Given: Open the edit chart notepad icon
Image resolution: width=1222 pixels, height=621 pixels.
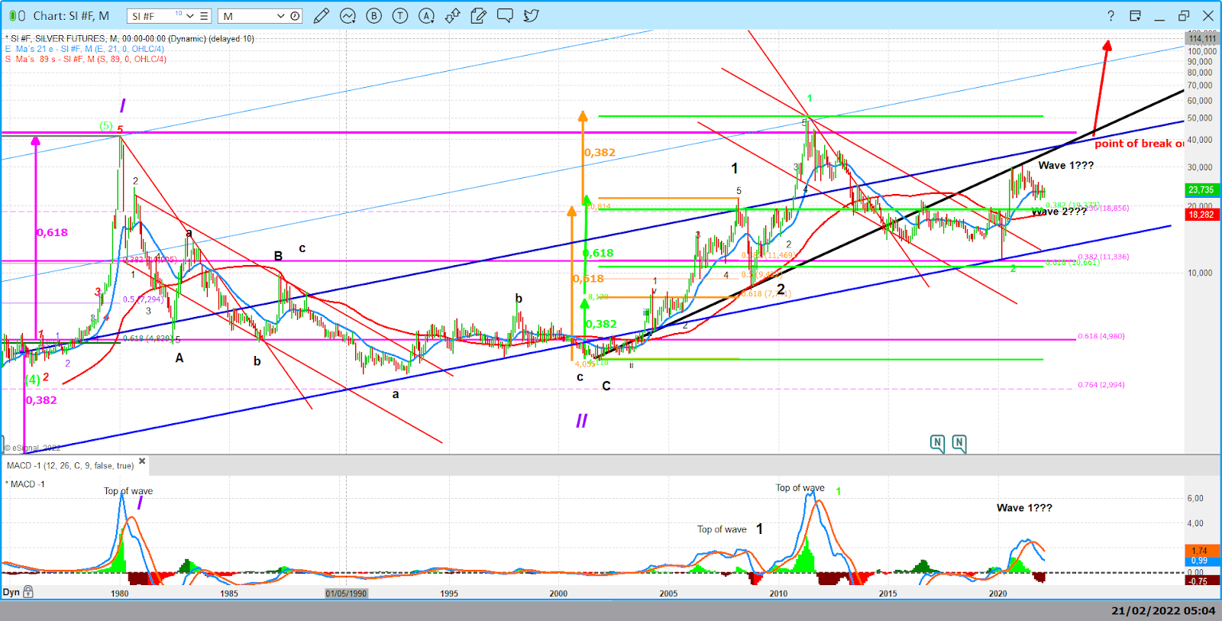Looking at the screenshot, I should [478, 15].
